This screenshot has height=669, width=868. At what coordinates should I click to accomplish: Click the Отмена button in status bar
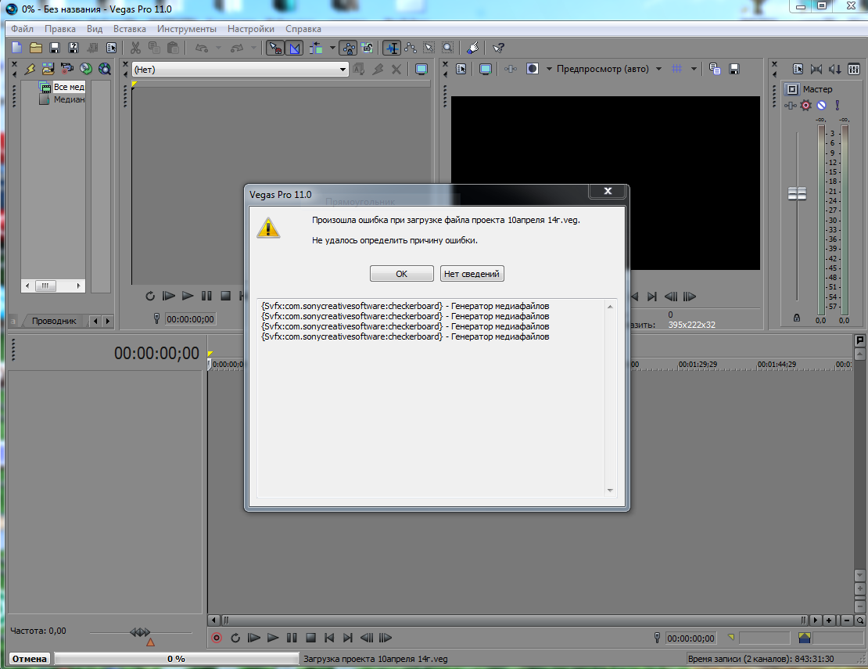[x=30, y=659]
